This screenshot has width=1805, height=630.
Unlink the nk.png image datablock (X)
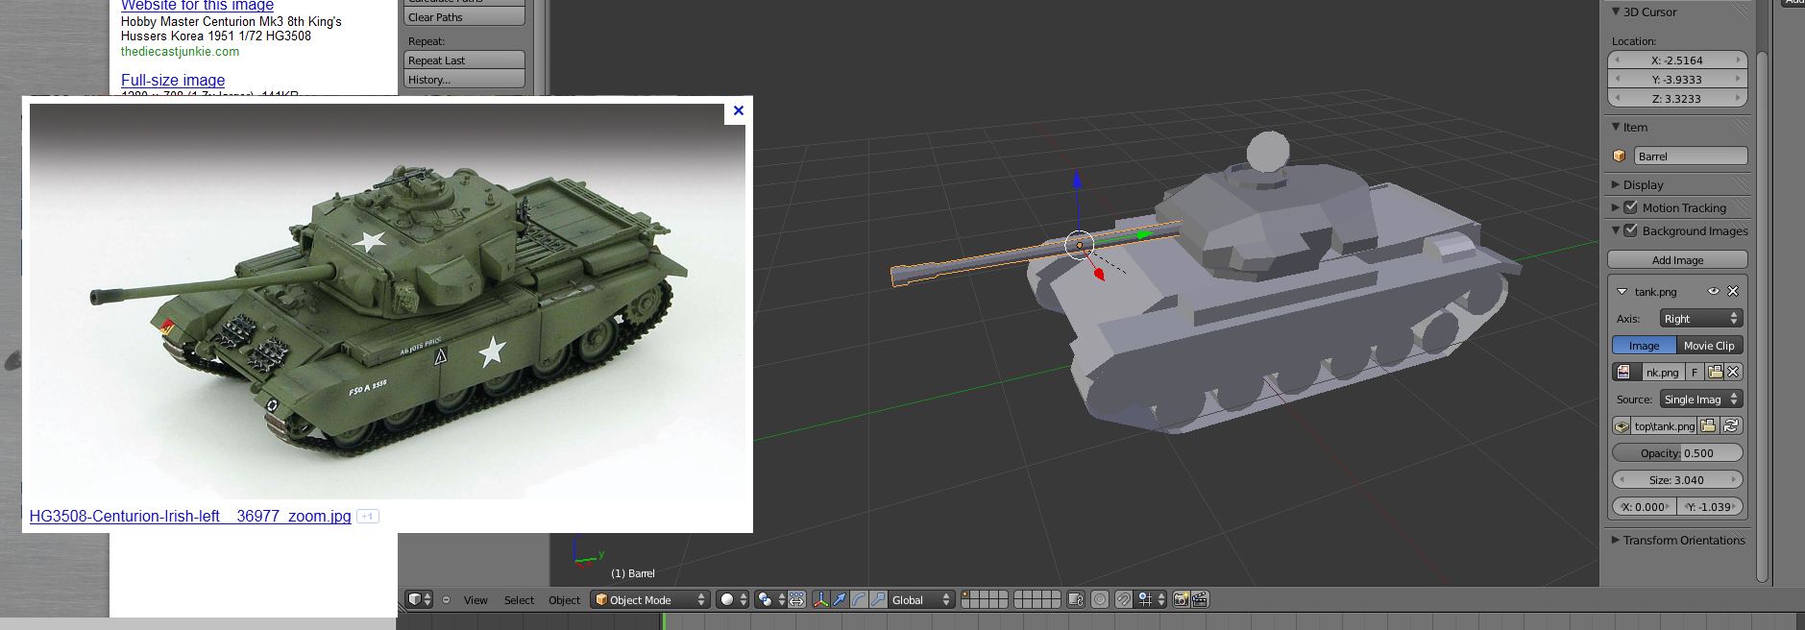[x=1733, y=372]
